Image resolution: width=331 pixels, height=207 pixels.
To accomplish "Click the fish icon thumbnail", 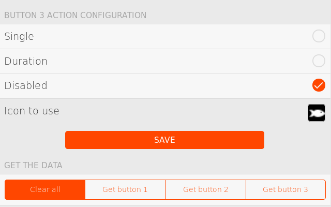I will point(317,113).
